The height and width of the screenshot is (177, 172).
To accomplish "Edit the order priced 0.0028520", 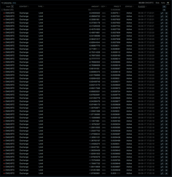I will click(162, 79).
